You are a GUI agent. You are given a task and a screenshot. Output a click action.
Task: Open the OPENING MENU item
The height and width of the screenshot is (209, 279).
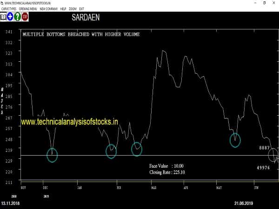pyautogui.click(x=29, y=9)
